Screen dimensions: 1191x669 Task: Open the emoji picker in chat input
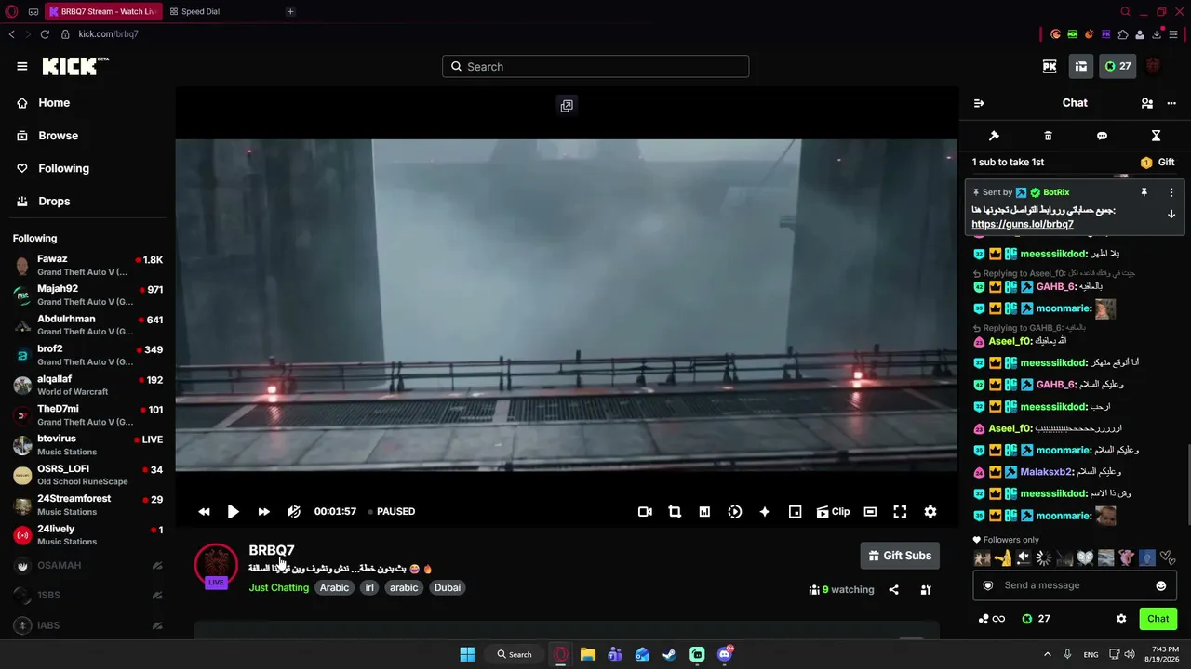coord(1161,585)
